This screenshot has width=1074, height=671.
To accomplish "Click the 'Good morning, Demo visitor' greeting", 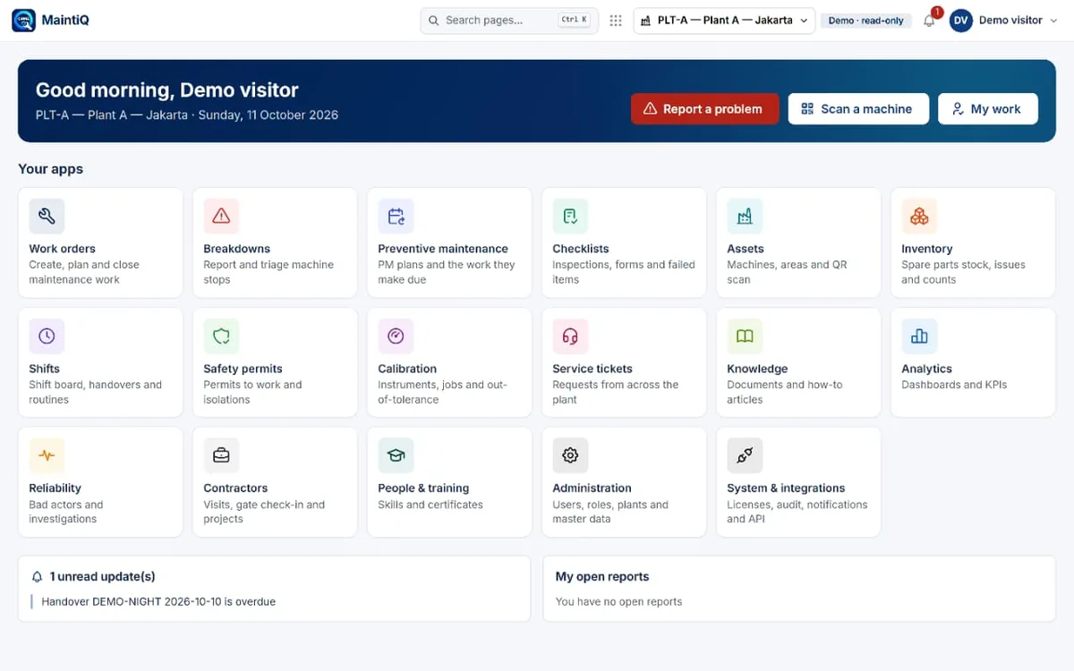I will click(x=167, y=90).
